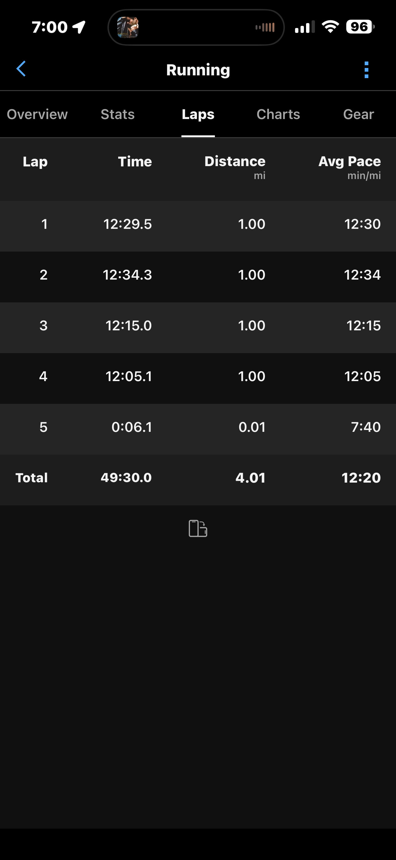Select lap 3 time of 12:15.0
The image size is (396, 860).
[129, 325]
